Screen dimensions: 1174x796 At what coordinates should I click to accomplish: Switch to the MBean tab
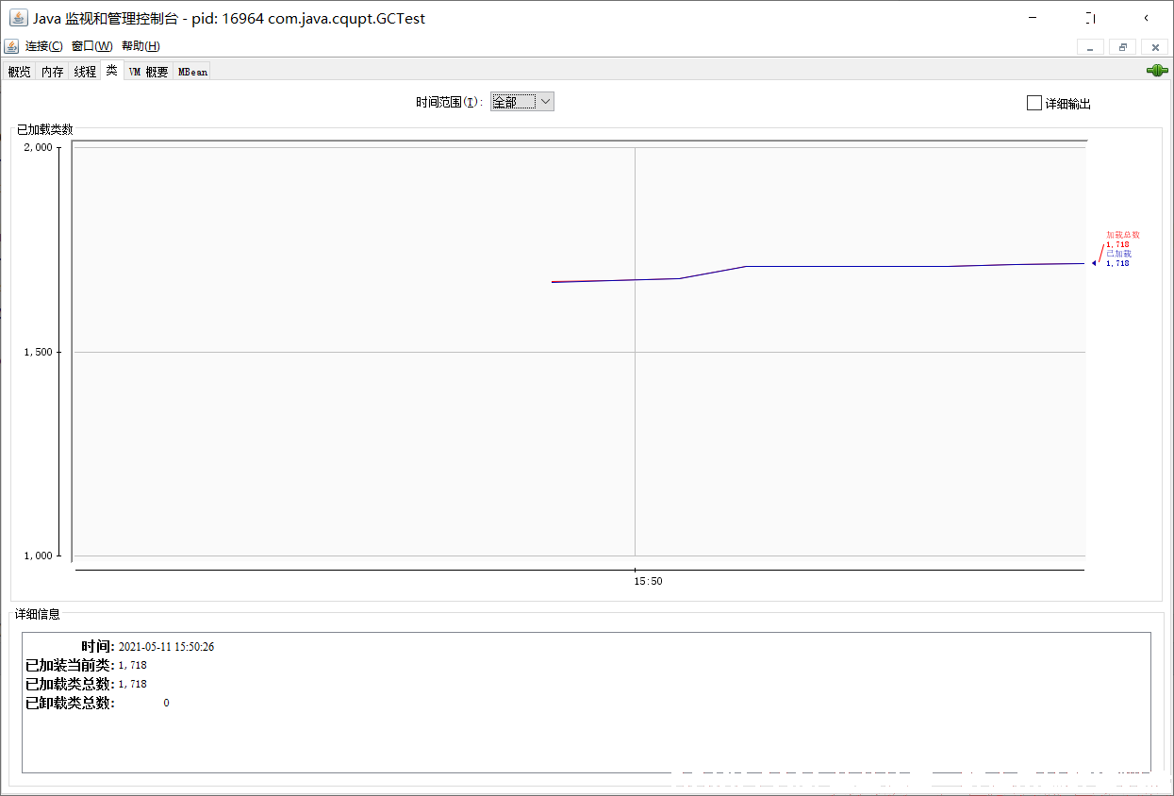(x=192, y=72)
